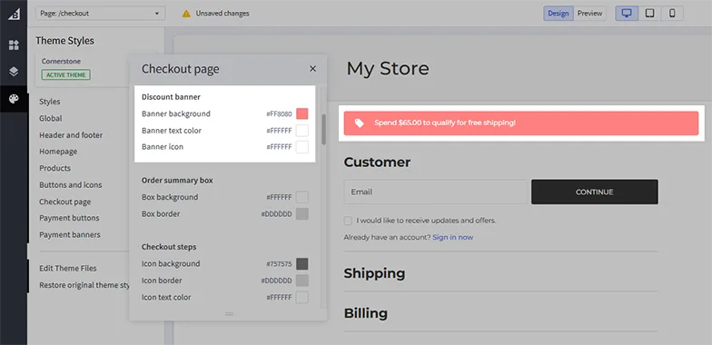Viewport: 712px width, 345px height.
Task: Open the layers icon in sidebar
Action: pyautogui.click(x=14, y=72)
